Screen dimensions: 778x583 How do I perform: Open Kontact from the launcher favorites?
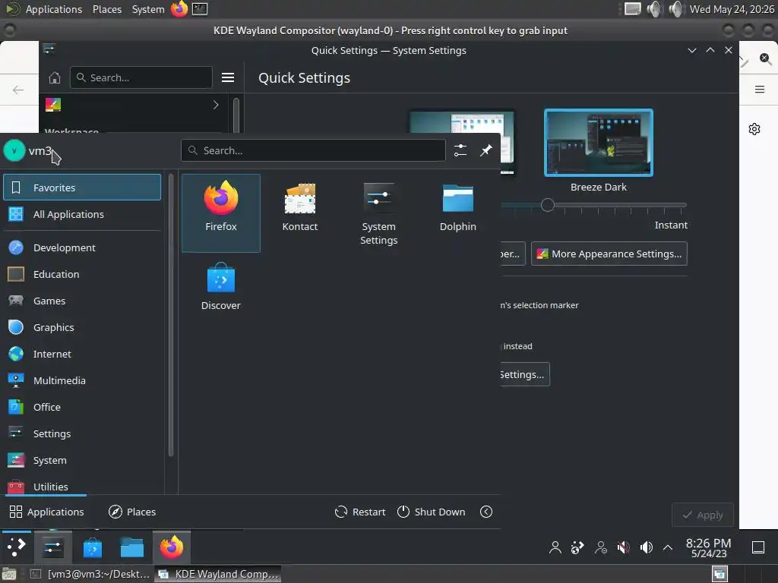[x=299, y=207]
